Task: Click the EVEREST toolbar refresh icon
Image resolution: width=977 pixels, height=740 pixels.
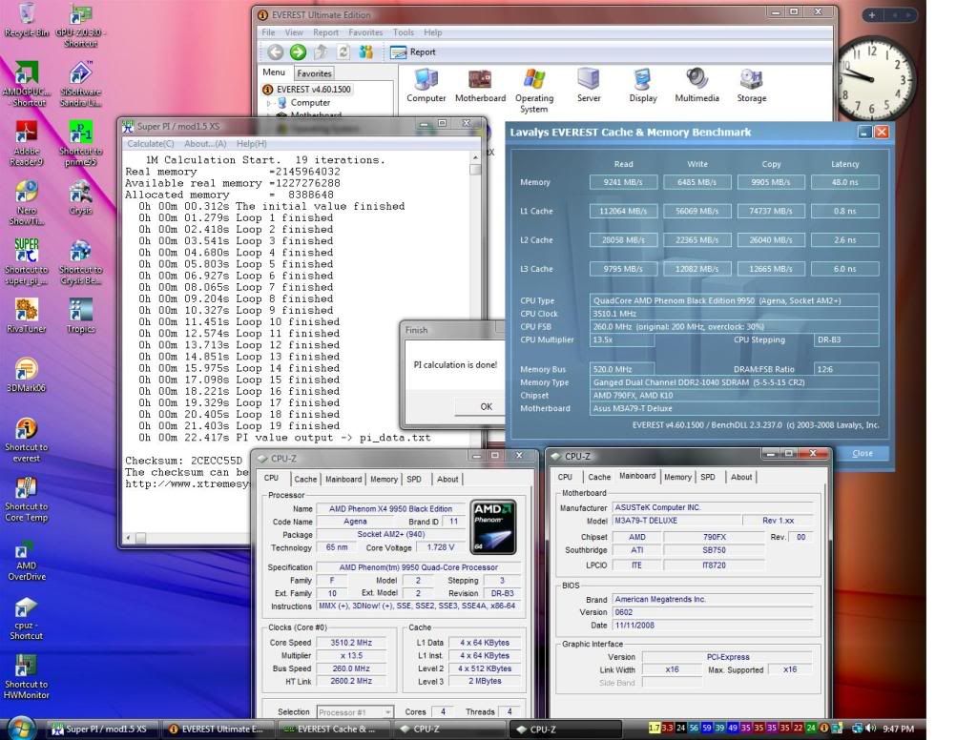Action: tap(343, 52)
